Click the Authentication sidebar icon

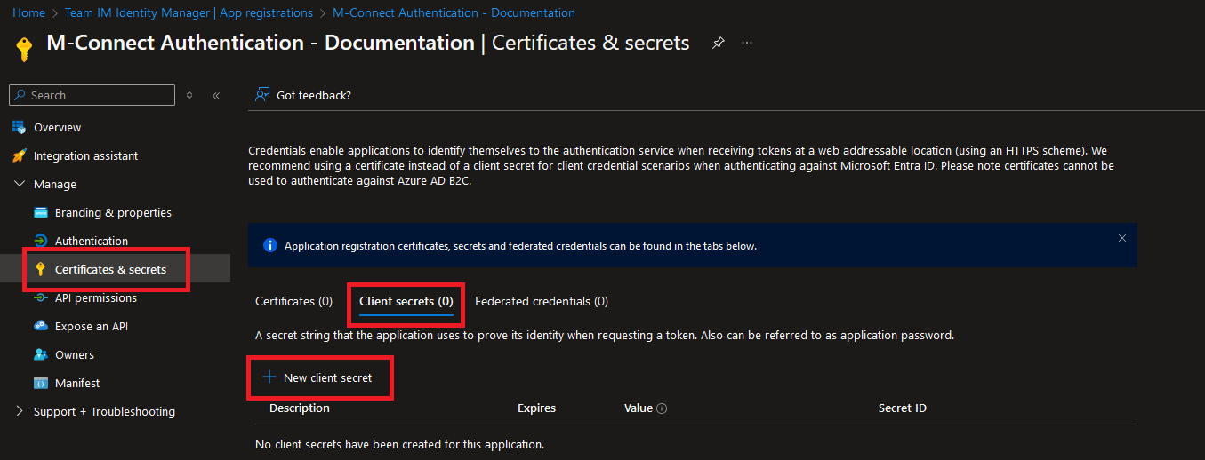40,241
